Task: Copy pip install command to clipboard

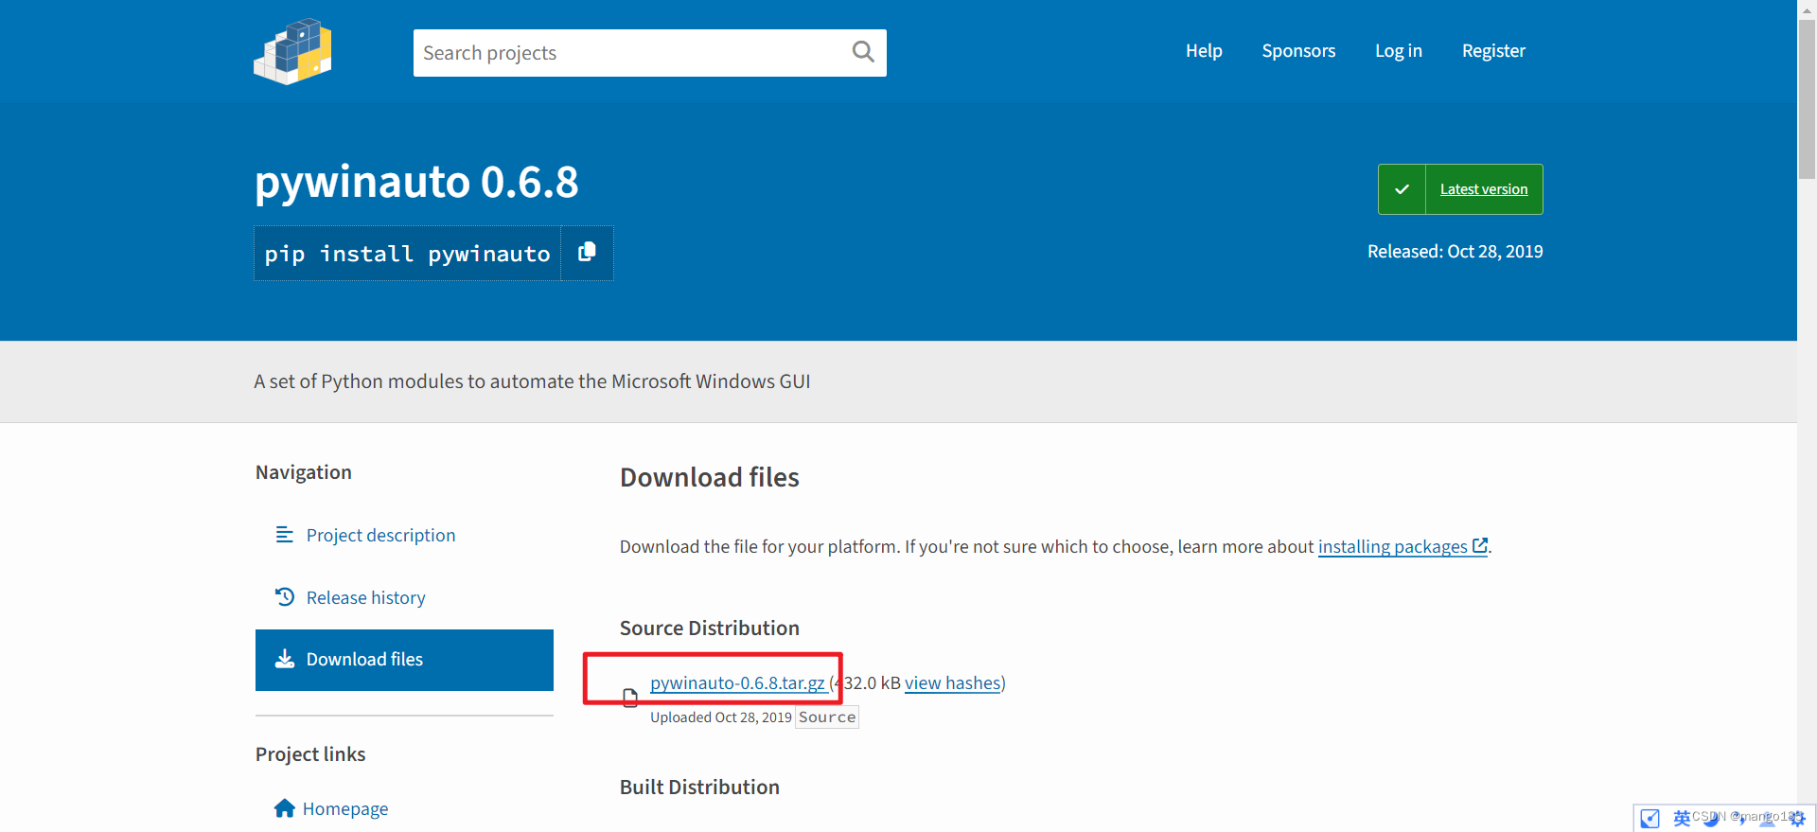Action: tap(587, 252)
